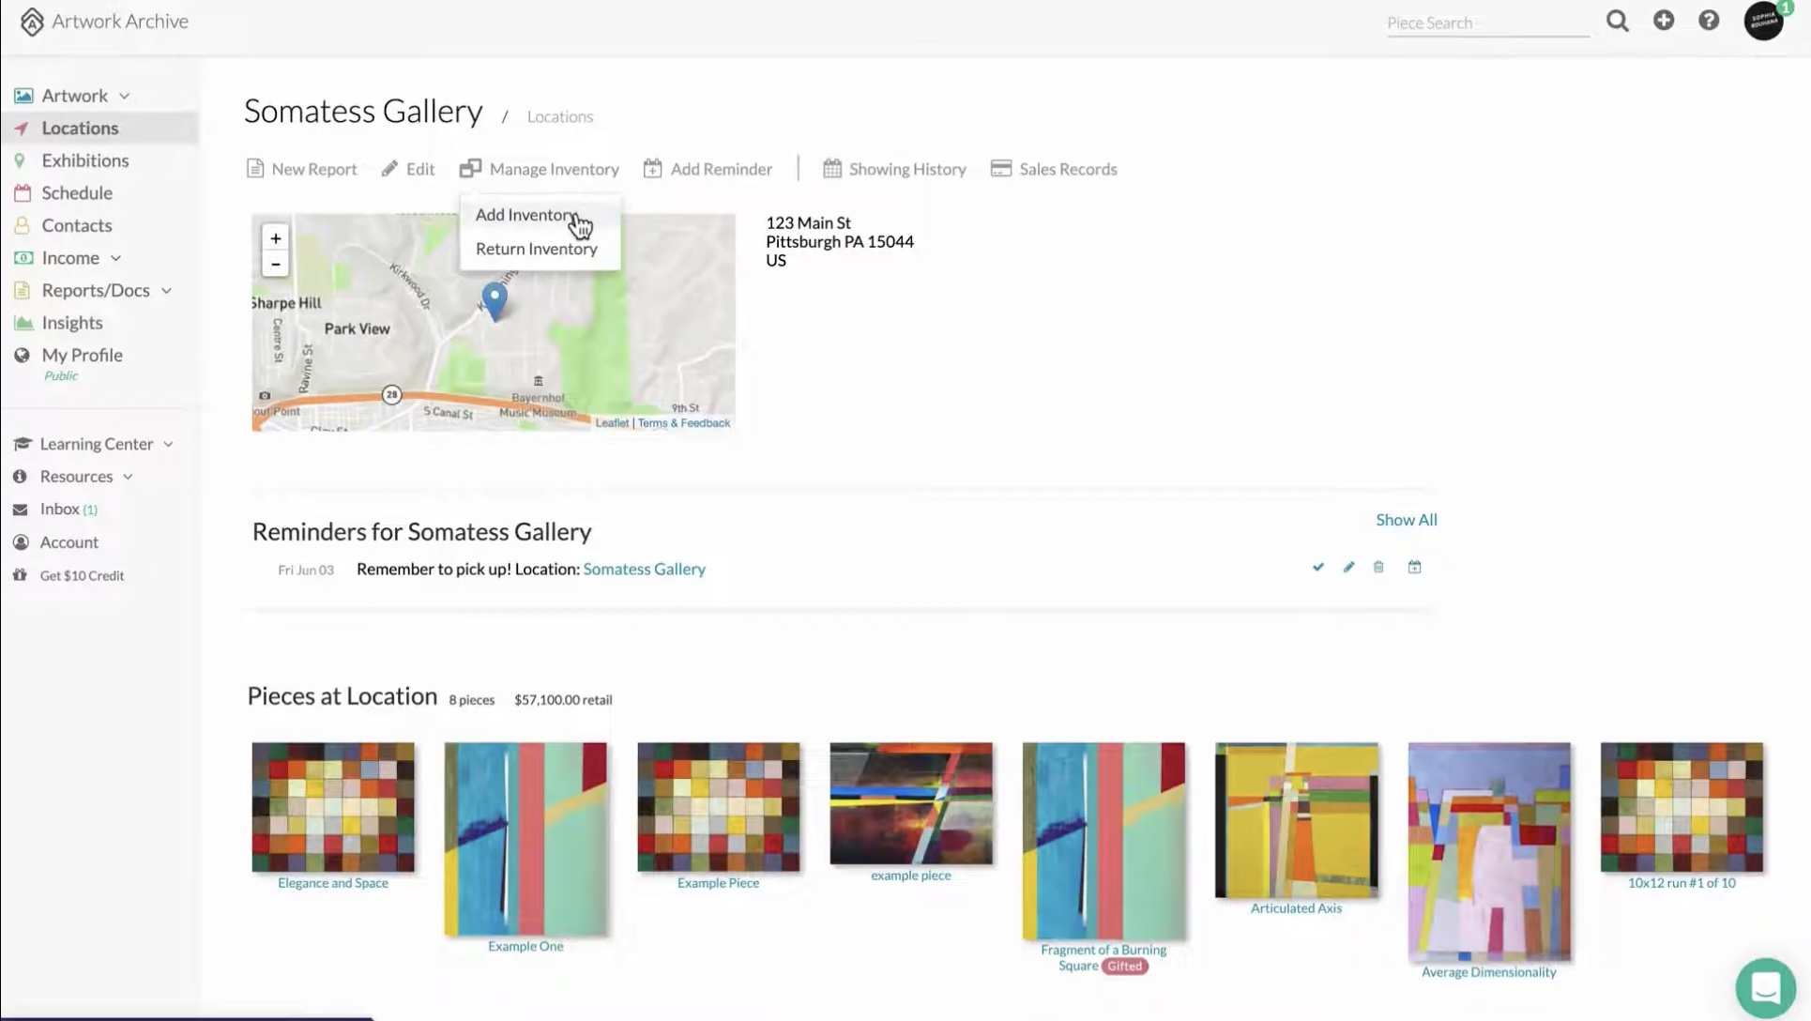Click the Gifted badge
The image size is (1811, 1021).
1124,967
